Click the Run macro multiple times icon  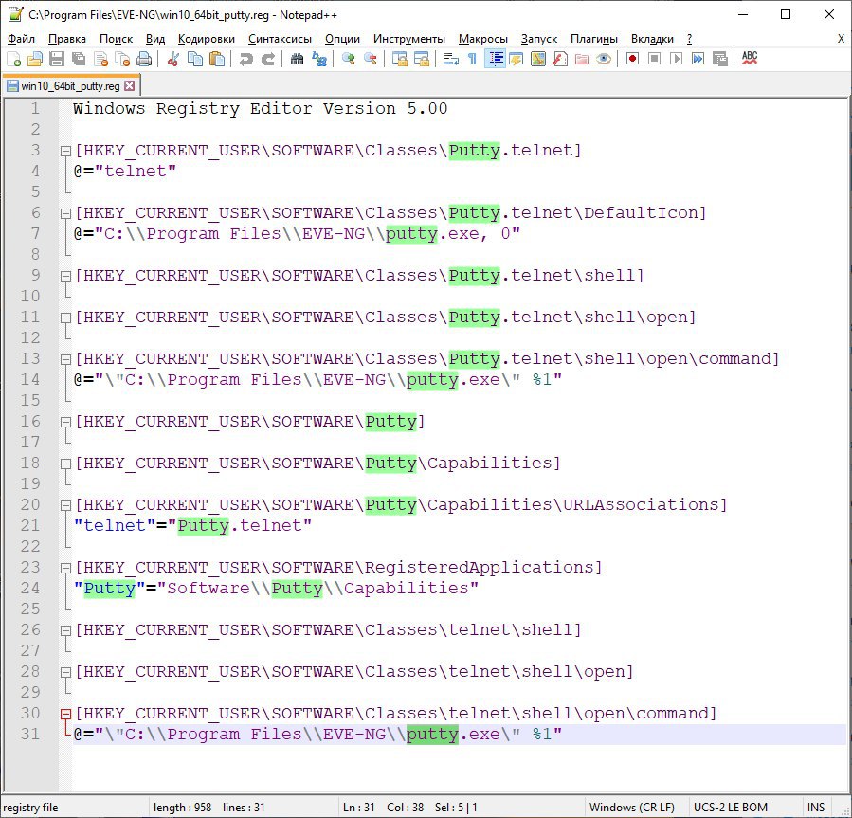(x=698, y=59)
